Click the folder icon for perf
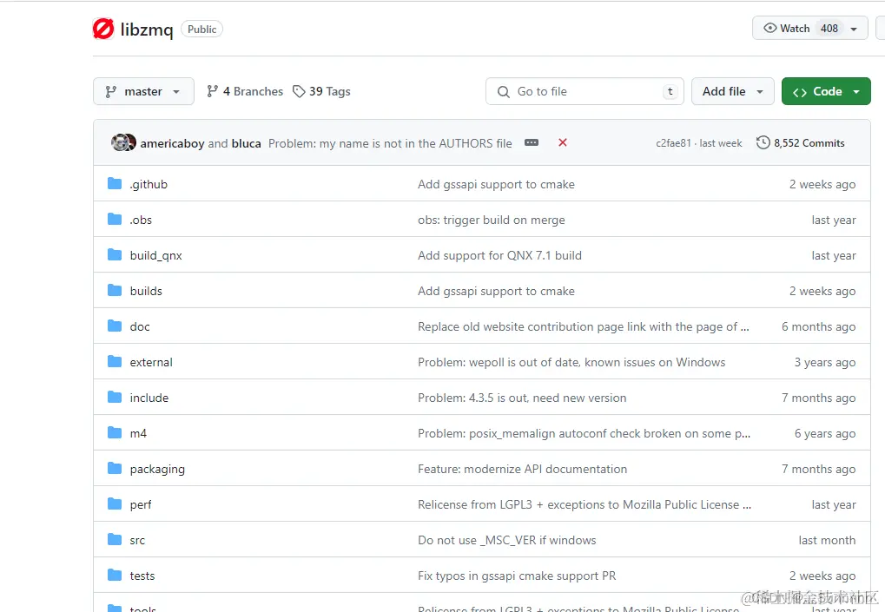 pyautogui.click(x=115, y=503)
